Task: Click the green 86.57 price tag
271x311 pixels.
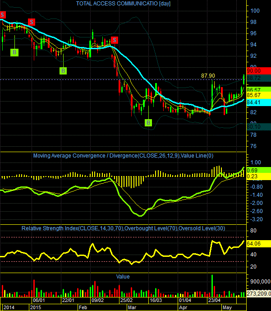Action: click(259, 89)
